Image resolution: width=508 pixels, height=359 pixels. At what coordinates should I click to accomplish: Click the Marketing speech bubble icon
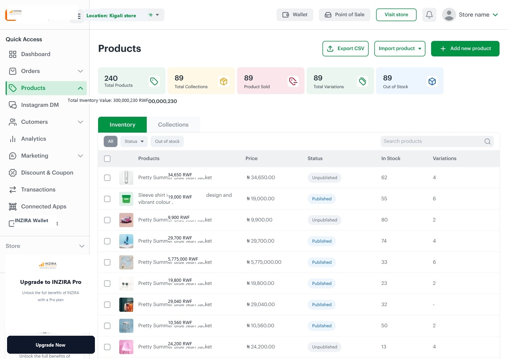click(13, 156)
